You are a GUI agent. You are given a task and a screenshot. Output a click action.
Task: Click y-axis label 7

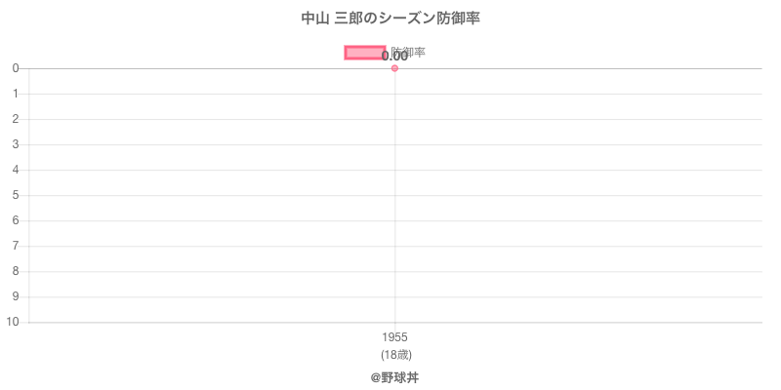pos(16,246)
